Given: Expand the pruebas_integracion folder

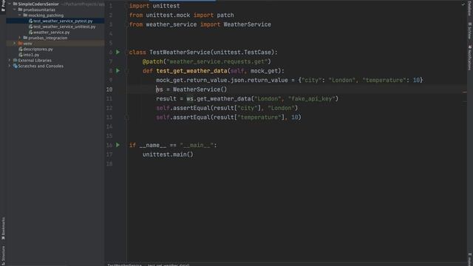Looking at the screenshot, I should (x=20, y=38).
